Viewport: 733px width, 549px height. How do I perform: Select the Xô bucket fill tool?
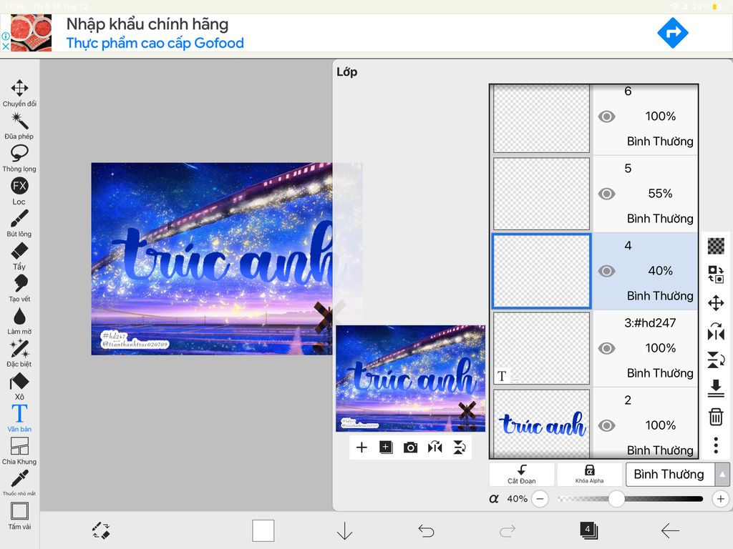click(x=19, y=385)
